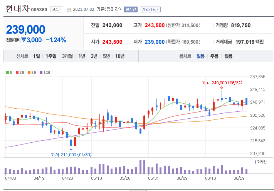The height and width of the screenshot is (191, 274).
Task: Click the 257,856 price axis label
Action: (258, 77)
